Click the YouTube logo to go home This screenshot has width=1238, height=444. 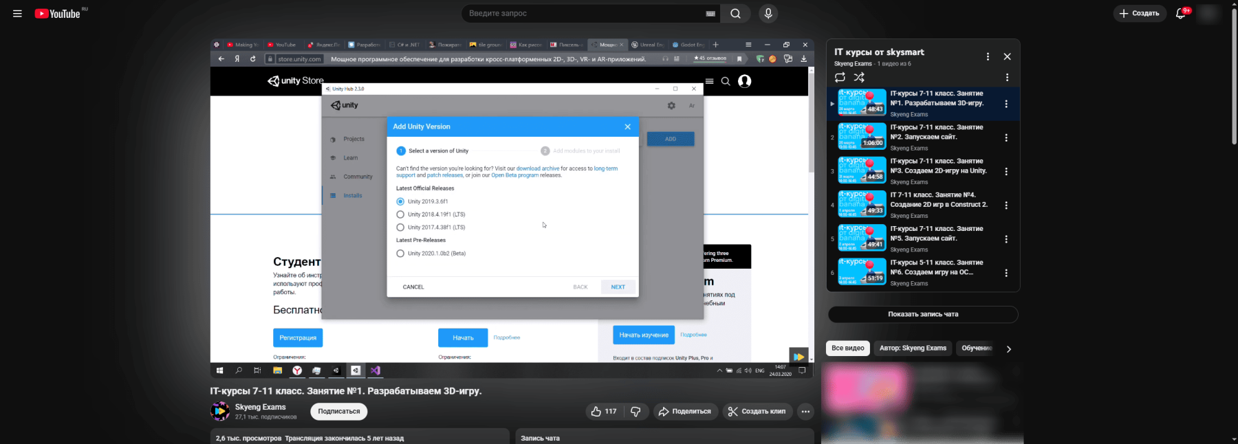click(58, 14)
